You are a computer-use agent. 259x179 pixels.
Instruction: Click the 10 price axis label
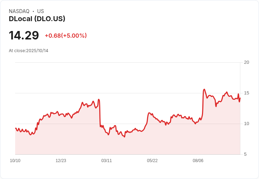pyautogui.click(x=247, y=124)
